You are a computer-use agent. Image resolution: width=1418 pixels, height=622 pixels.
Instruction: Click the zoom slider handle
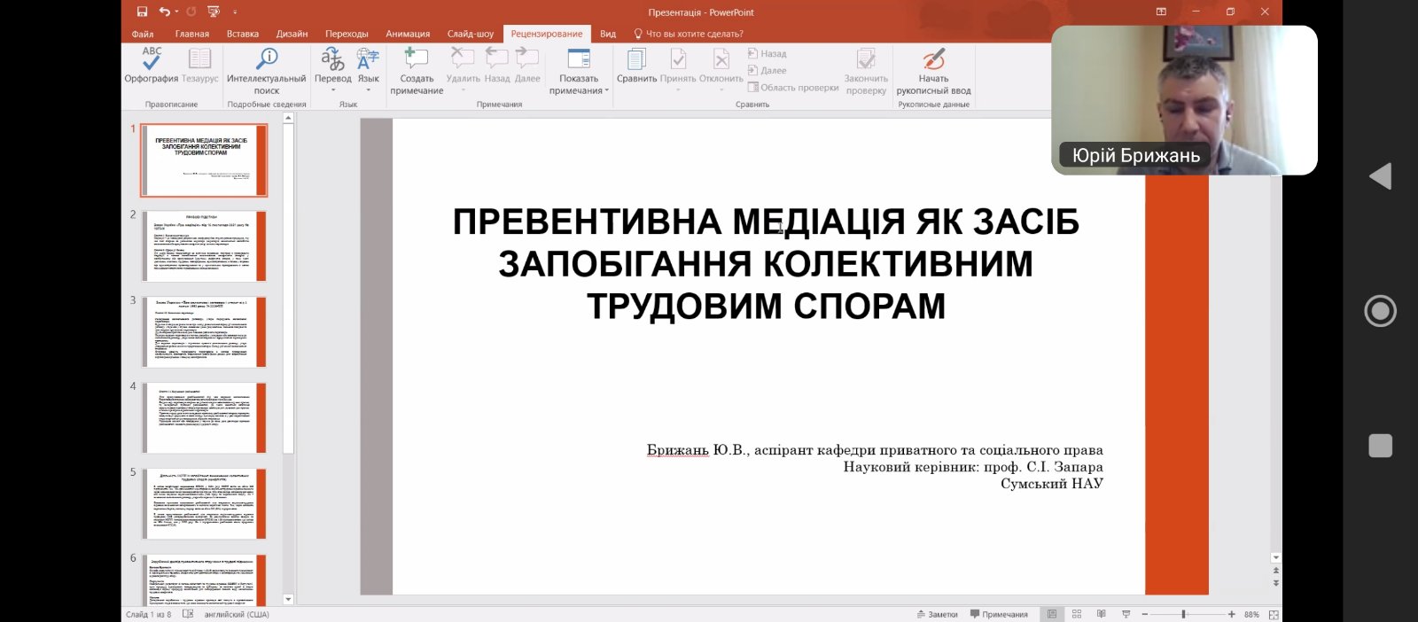(x=1184, y=614)
